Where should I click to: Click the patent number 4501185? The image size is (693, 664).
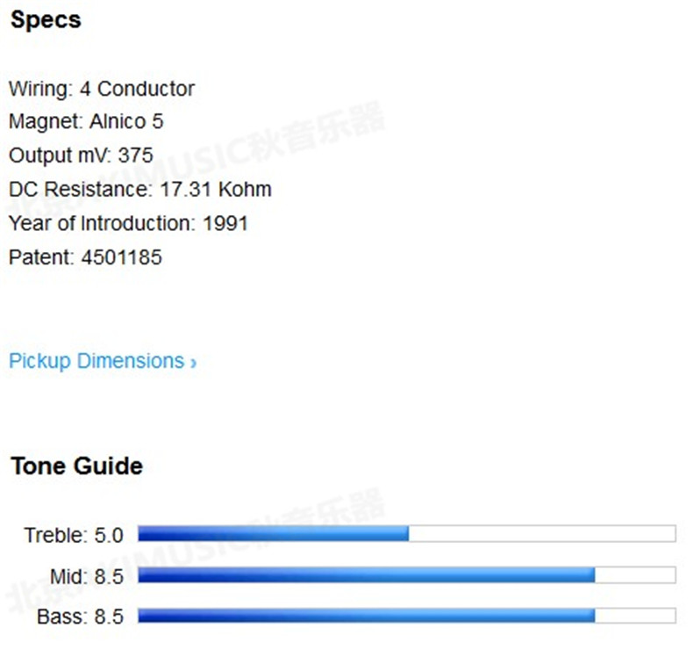(x=121, y=257)
